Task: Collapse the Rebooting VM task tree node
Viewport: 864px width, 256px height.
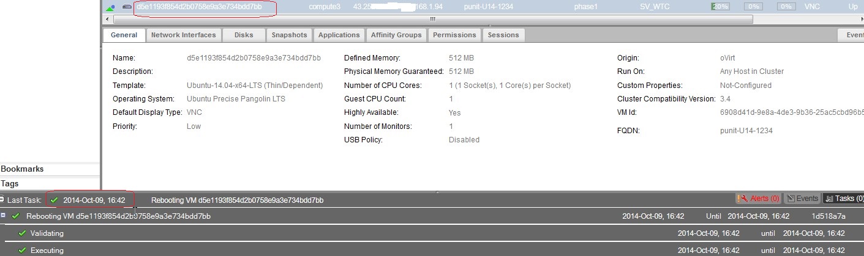Action: (3, 216)
